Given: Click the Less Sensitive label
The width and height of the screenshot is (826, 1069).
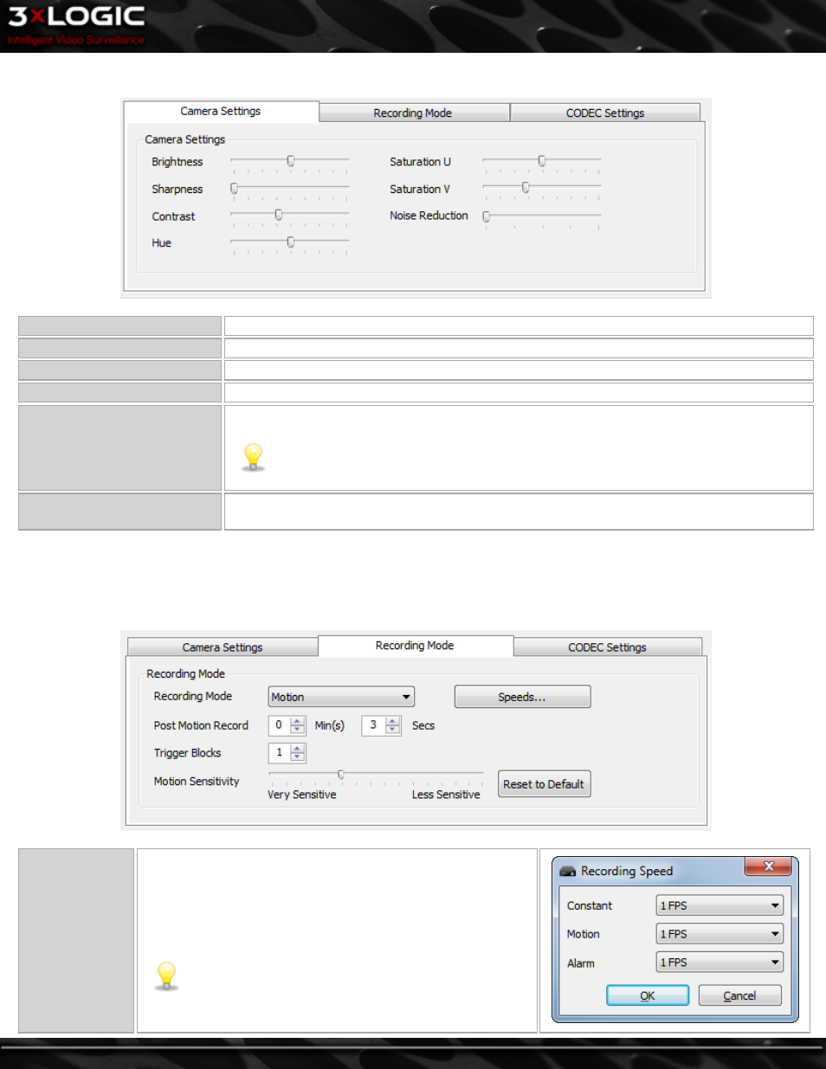Looking at the screenshot, I should 446,795.
